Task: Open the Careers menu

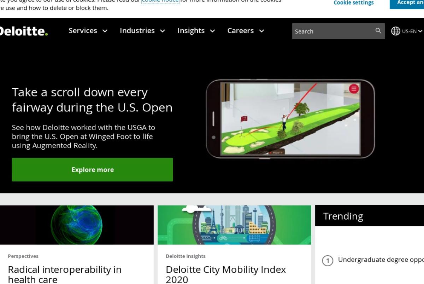Action: (x=240, y=31)
